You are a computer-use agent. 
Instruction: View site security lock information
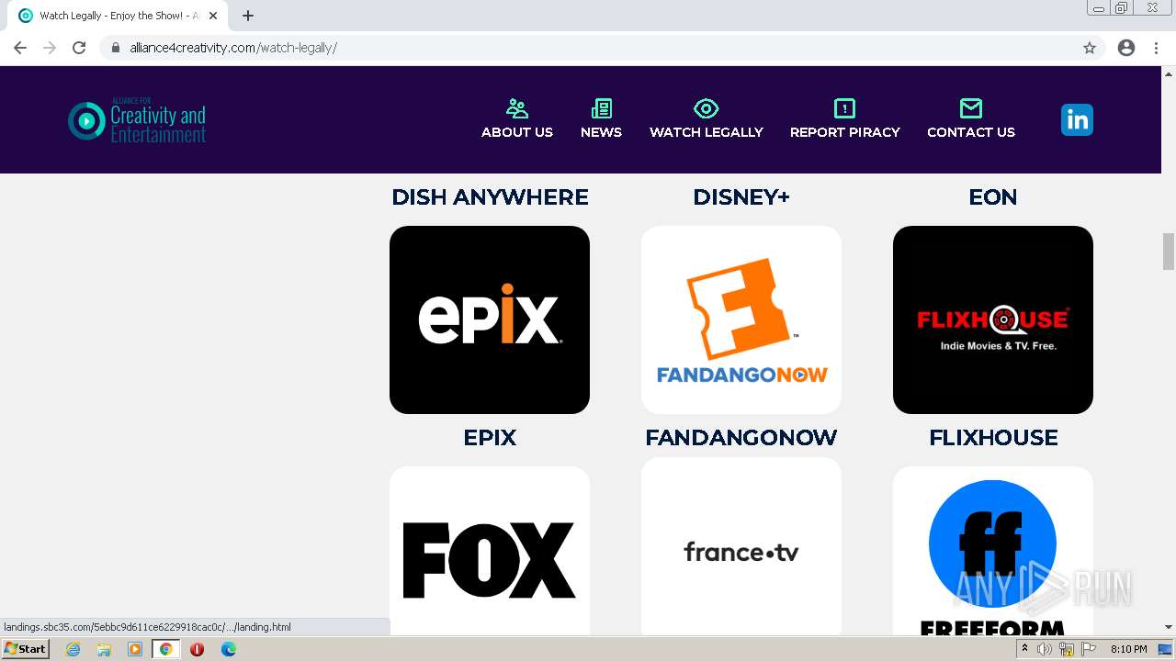pos(116,48)
